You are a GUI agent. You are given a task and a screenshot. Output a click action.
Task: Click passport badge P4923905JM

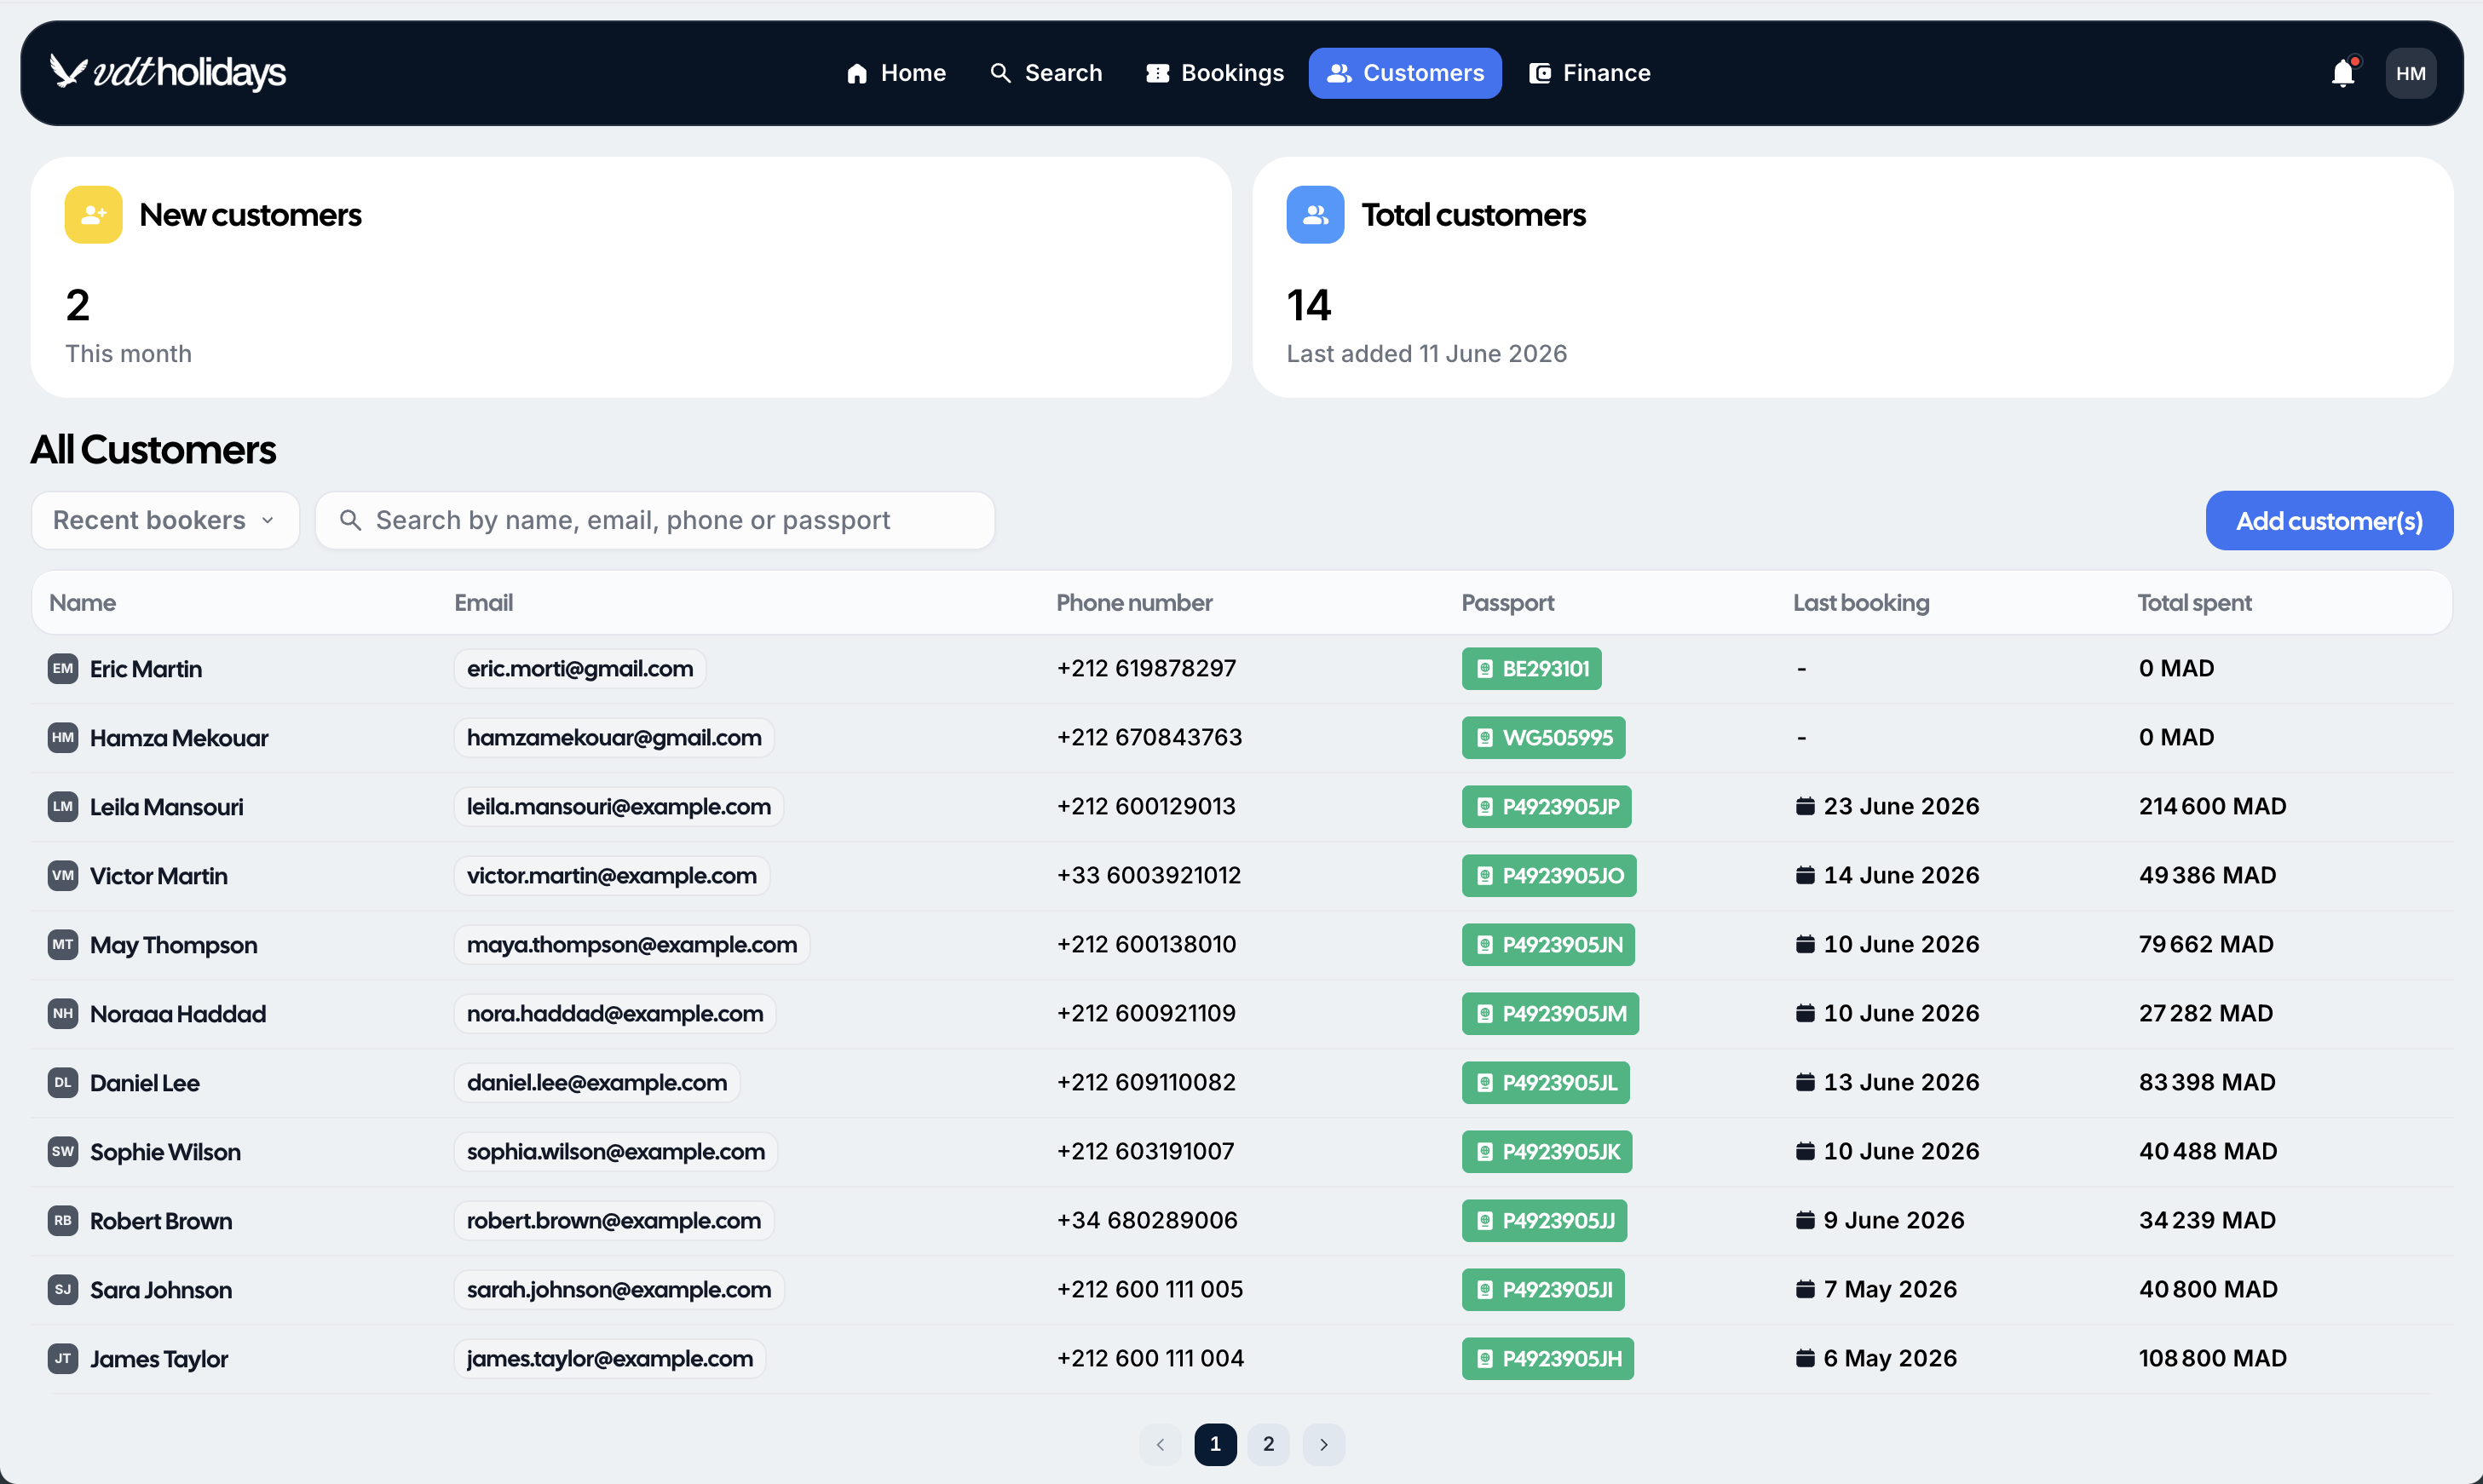(x=1550, y=1013)
